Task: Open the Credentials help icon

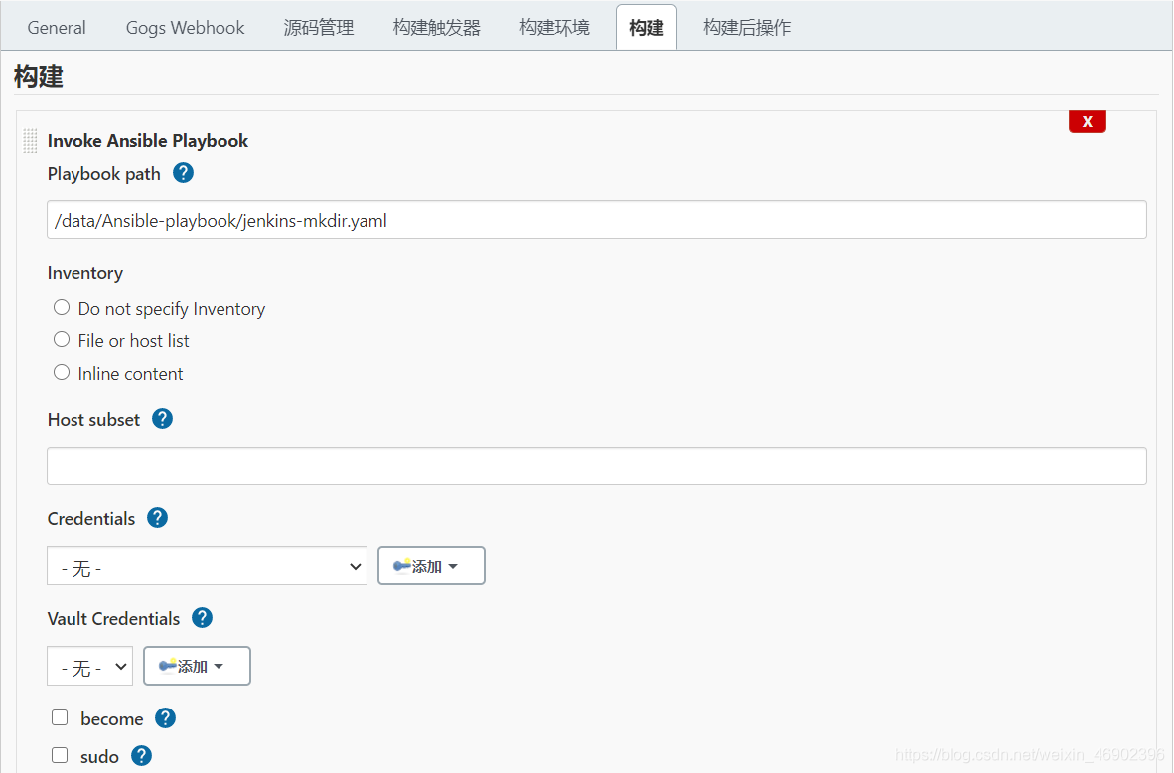Action: [x=157, y=518]
